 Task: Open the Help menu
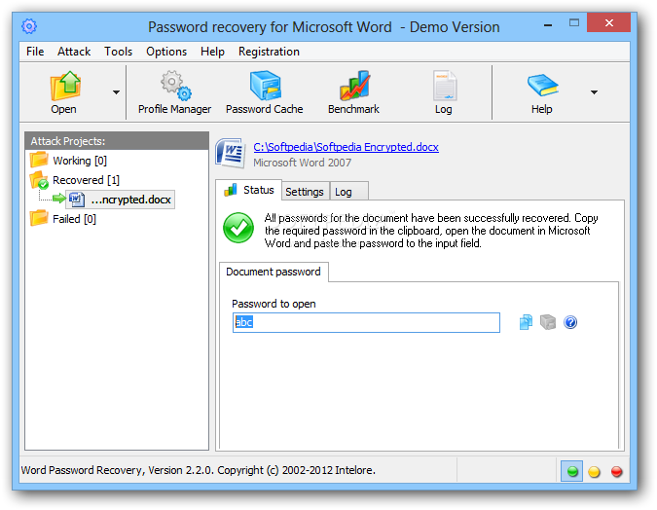(x=212, y=52)
